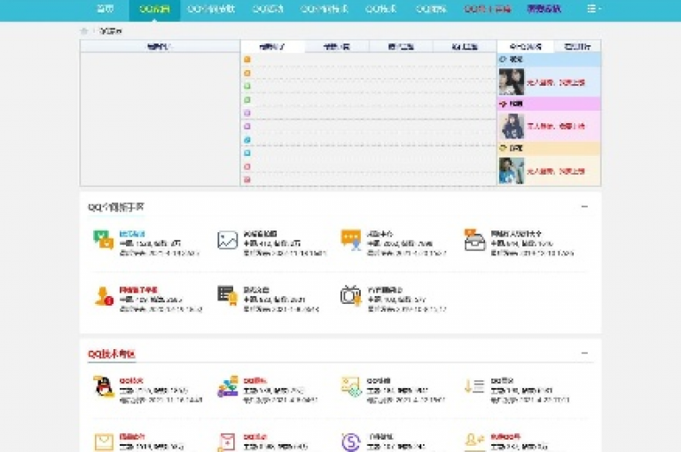681x452 pixels.
Task: Click the red link text in the orange sidebar section
Action: pyautogui.click(x=555, y=171)
